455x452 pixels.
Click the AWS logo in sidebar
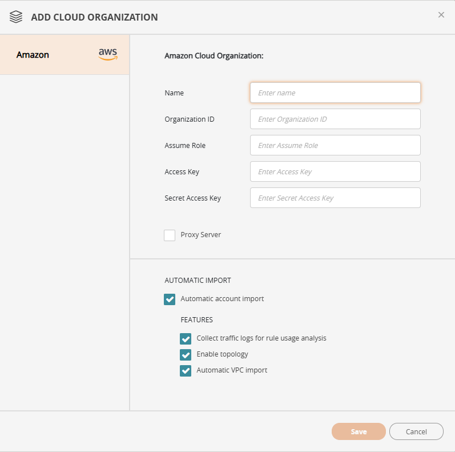coord(107,54)
